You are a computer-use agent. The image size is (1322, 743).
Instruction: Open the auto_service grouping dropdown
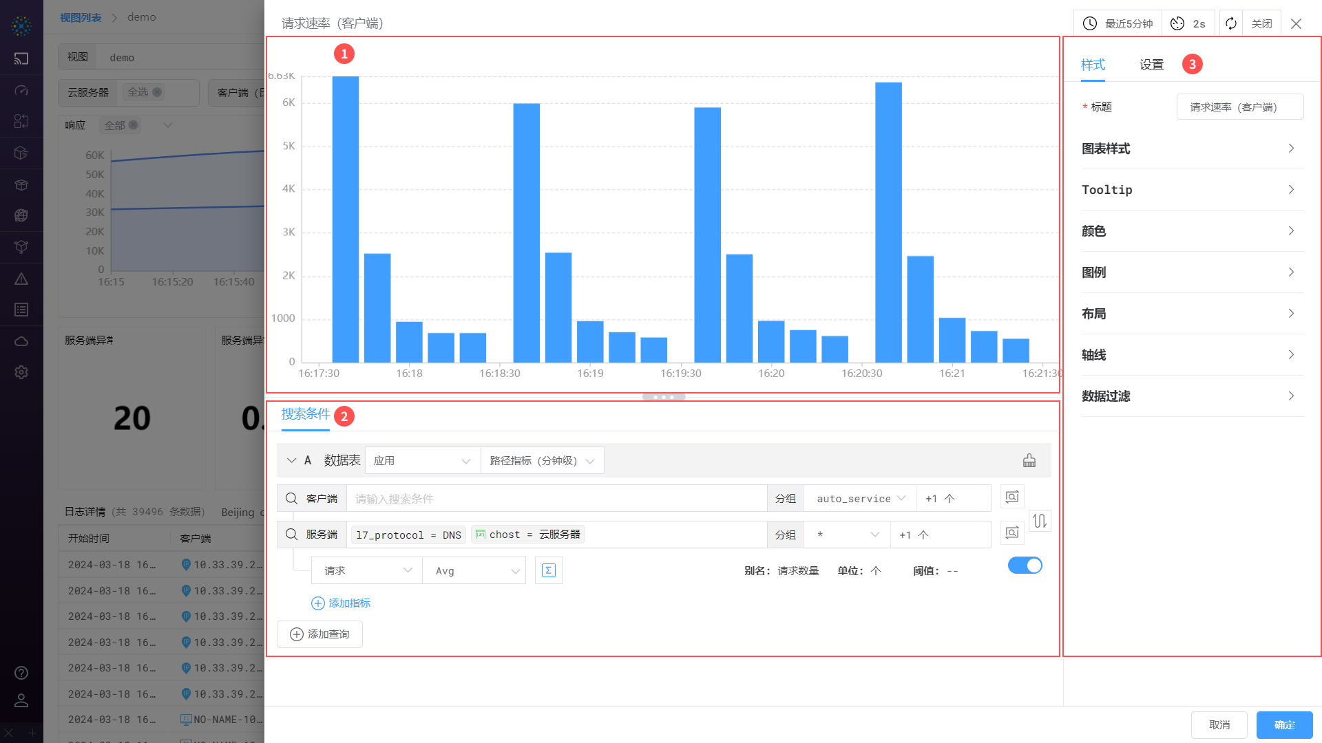860,499
